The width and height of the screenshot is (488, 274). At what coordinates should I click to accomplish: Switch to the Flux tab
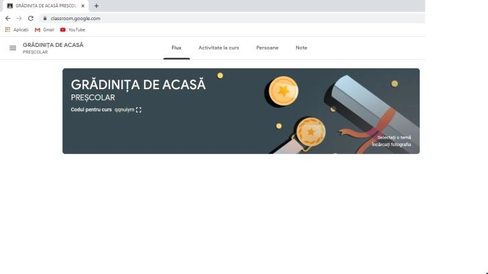176,48
